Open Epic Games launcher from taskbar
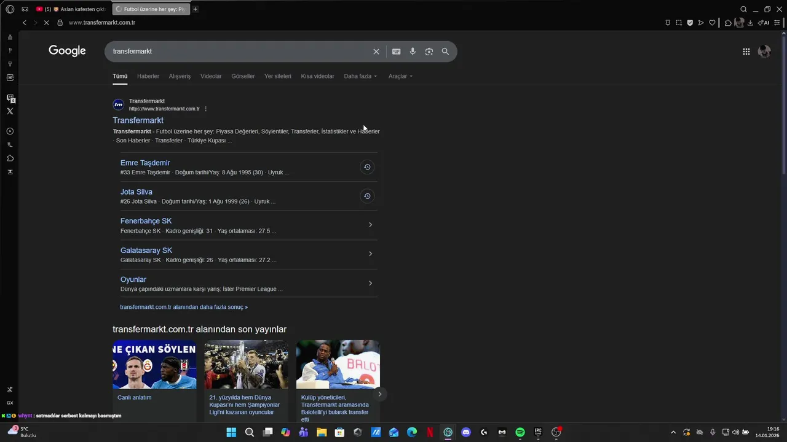This screenshot has width=787, height=442. tap(538, 432)
